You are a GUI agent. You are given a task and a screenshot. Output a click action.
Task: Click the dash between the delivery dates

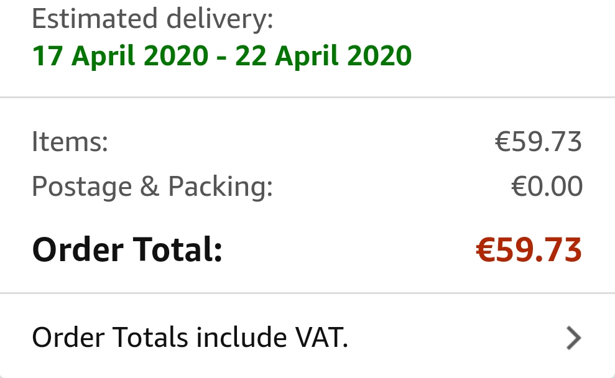coord(222,57)
